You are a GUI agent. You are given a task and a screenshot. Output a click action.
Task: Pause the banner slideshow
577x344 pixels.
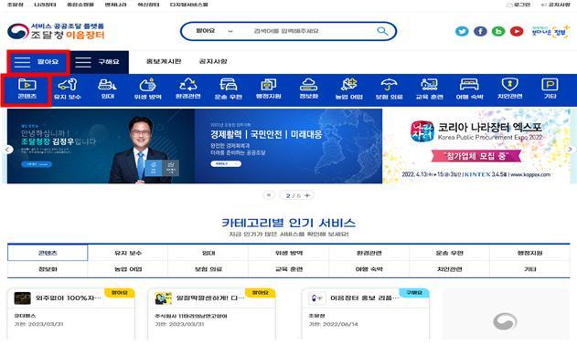tap(269, 195)
